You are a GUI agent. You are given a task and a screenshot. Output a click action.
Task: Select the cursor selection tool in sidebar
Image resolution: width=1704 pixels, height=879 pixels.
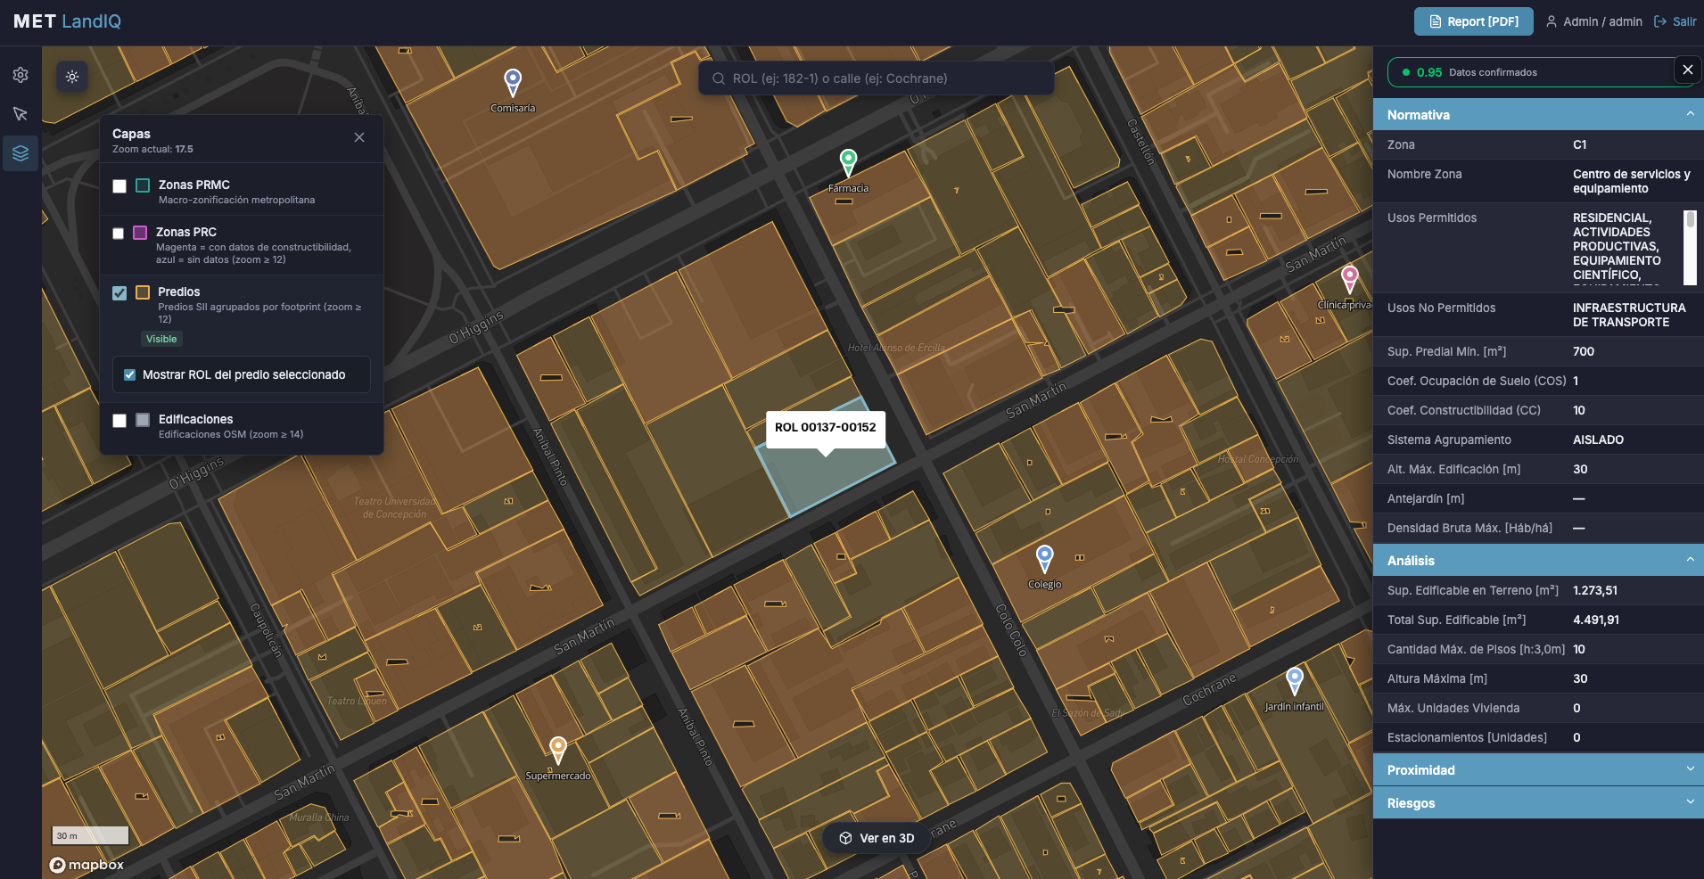pyautogui.click(x=21, y=114)
